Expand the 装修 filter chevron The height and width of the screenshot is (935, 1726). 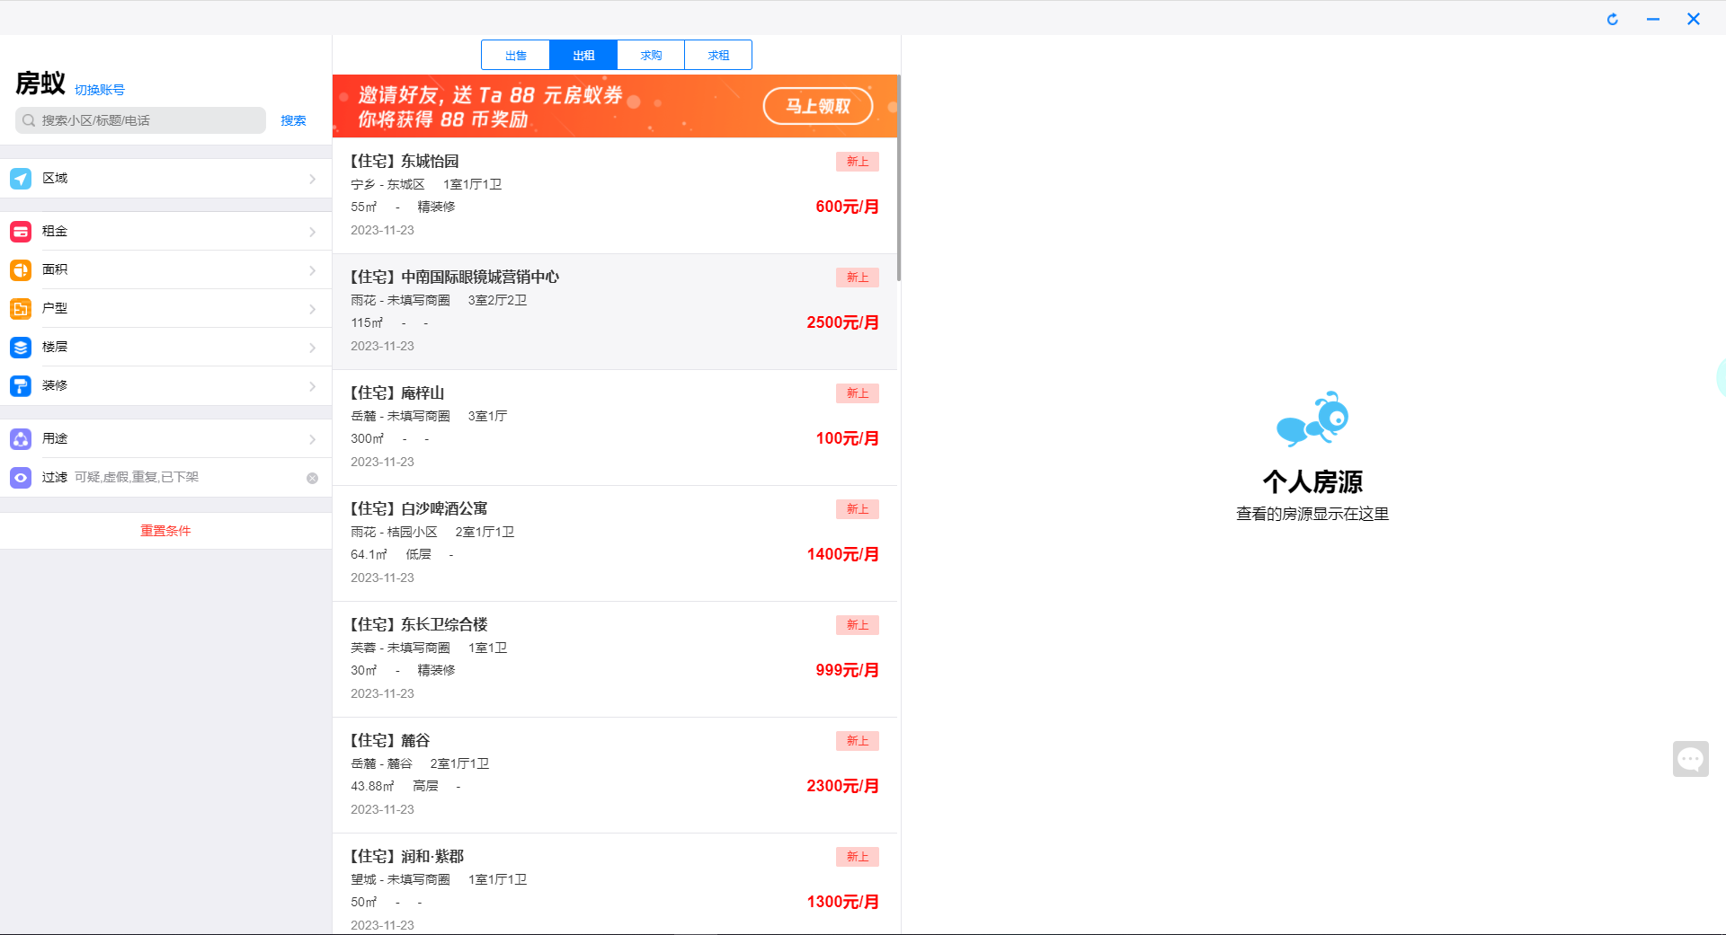[313, 386]
